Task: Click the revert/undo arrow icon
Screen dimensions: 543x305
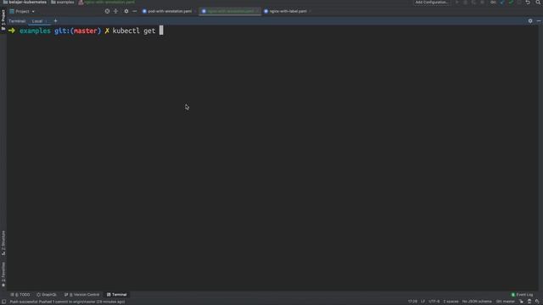Action: tap(528, 3)
